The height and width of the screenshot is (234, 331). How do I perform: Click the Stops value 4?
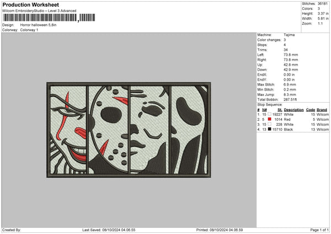click(x=285, y=45)
